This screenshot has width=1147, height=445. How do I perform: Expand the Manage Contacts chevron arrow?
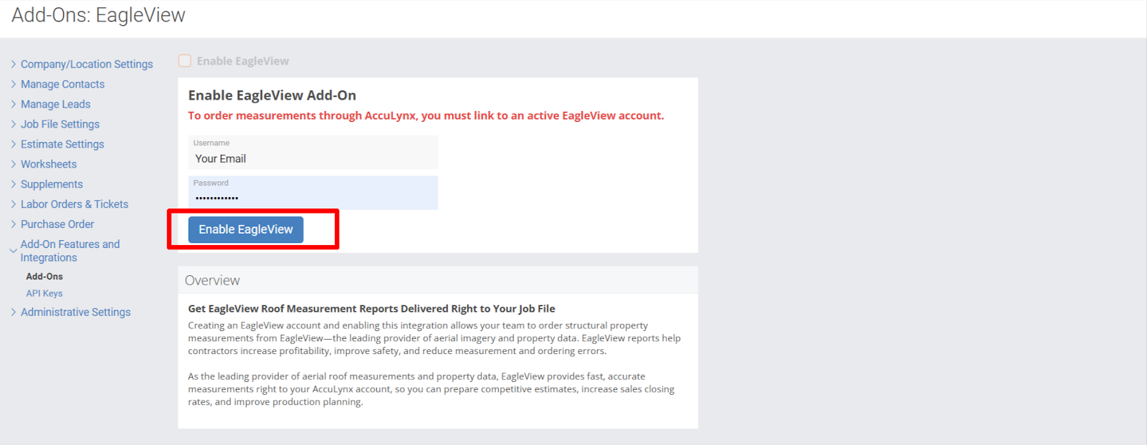pos(14,84)
